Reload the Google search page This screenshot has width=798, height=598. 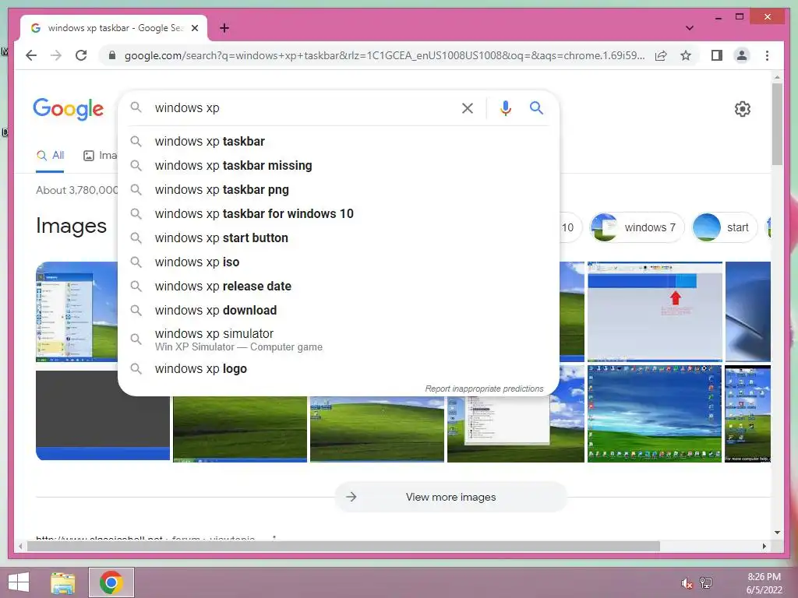(x=81, y=55)
